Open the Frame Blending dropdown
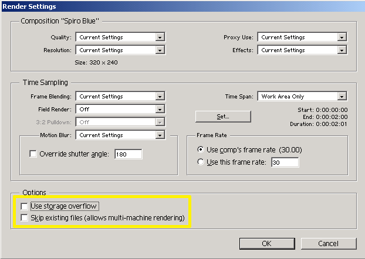 coord(120,96)
